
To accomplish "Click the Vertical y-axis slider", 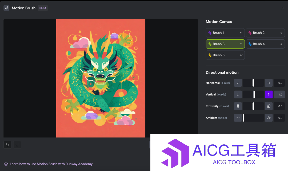I will [253, 94].
